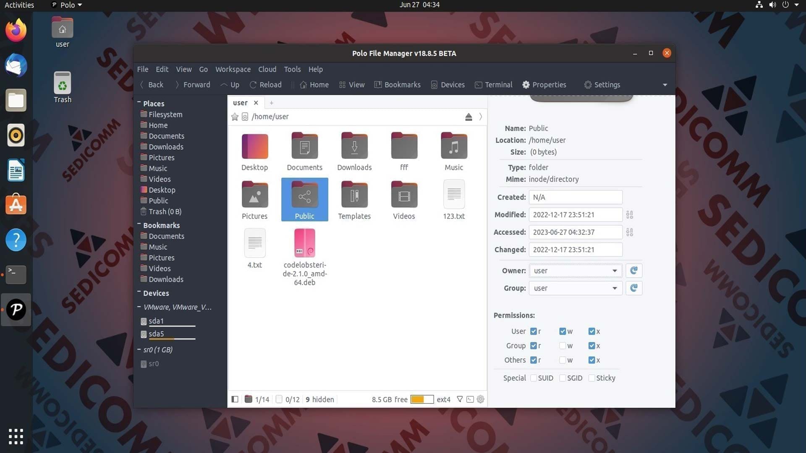
Task: Reset group with refresh icon
Action: pyautogui.click(x=634, y=288)
